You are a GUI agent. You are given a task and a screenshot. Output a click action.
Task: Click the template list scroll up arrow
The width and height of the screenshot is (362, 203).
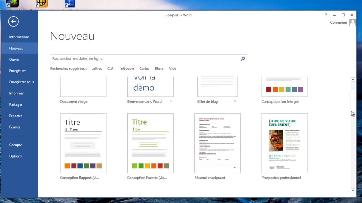pyautogui.click(x=353, y=79)
